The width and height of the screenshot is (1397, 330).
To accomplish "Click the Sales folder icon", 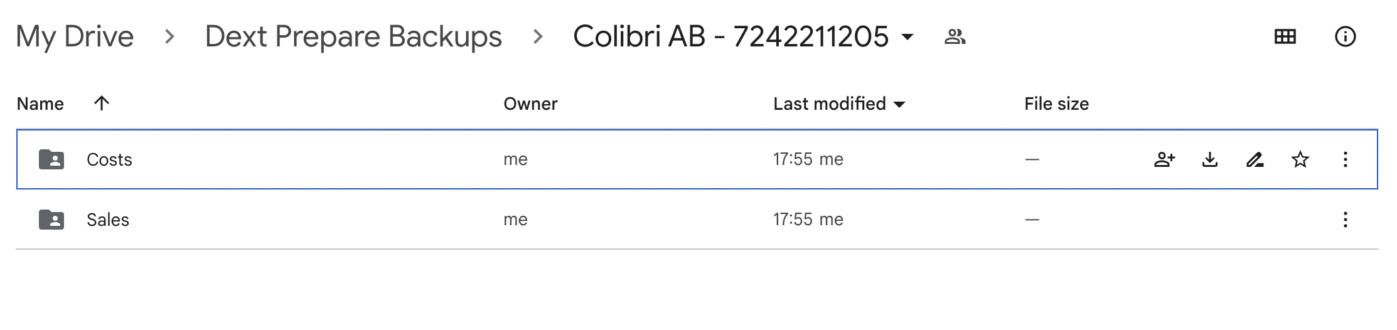I will coord(51,220).
